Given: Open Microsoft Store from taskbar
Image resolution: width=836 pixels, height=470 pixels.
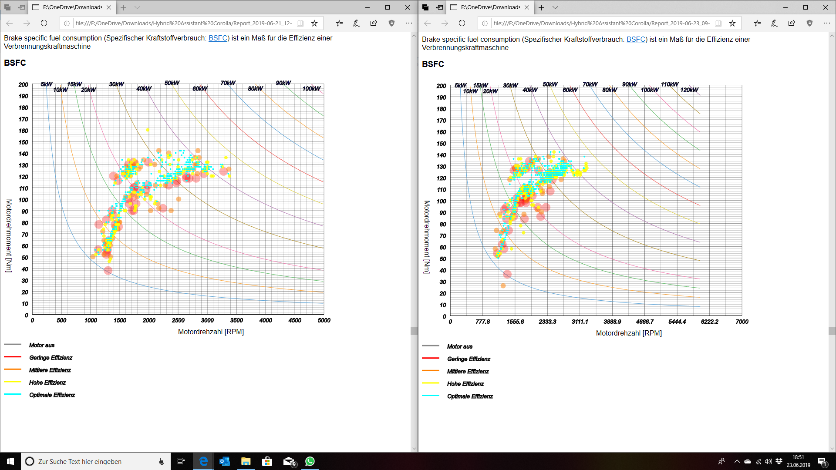Looking at the screenshot, I should click(267, 461).
